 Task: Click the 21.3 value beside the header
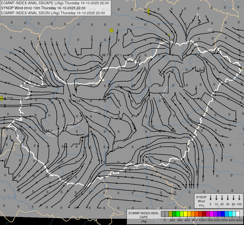tap(105, 9)
